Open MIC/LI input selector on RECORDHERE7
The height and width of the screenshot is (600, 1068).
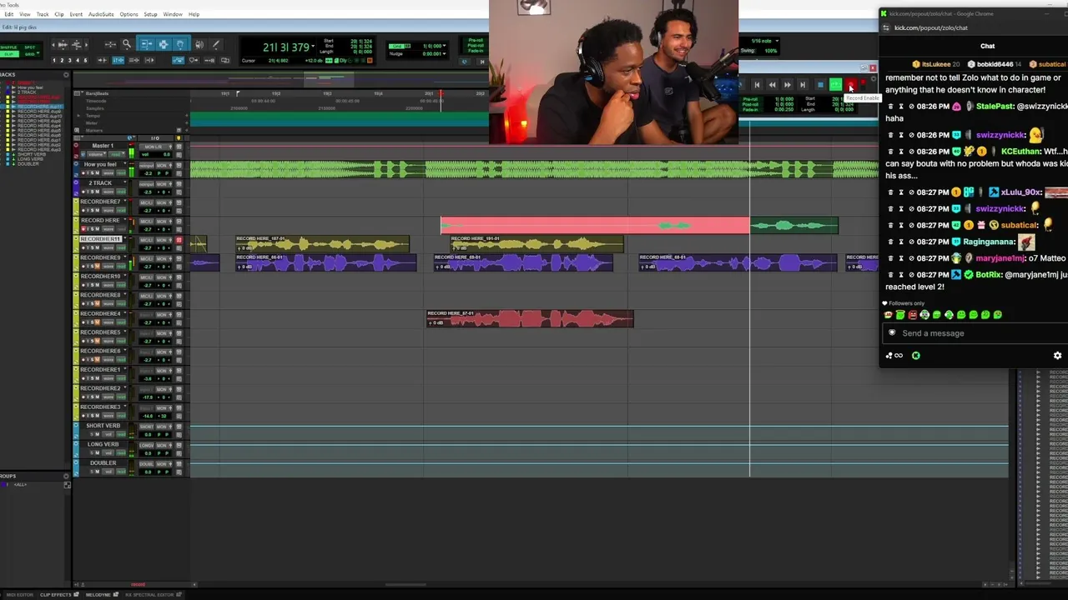pos(146,202)
